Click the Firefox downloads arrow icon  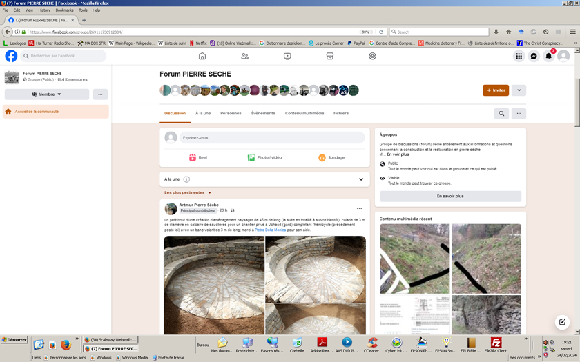coord(496,32)
